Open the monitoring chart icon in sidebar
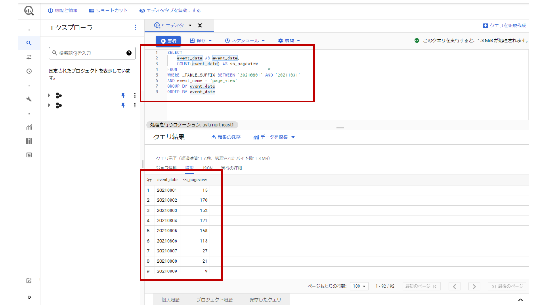 click(29, 127)
